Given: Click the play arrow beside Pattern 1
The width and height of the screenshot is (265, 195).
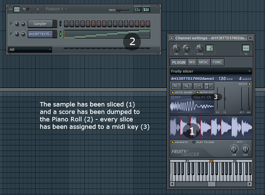Looking at the screenshot, I should click(x=38, y=9).
